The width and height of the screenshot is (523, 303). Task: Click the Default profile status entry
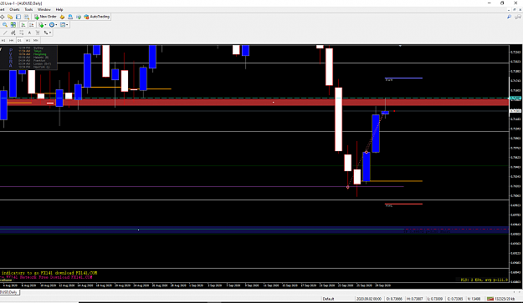pyautogui.click(x=328, y=299)
